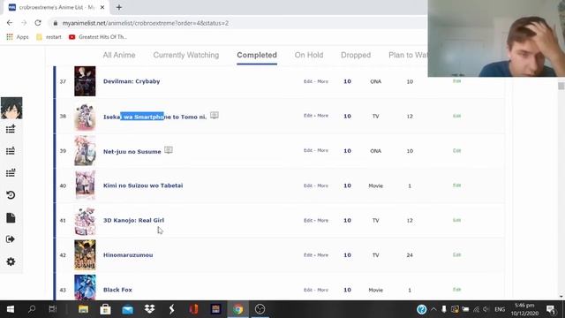This screenshot has height=318, width=565.
Task: Open the manga list icon in sidebar
Action: pyautogui.click(x=11, y=173)
